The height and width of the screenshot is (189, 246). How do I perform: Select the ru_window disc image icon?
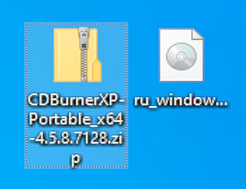click(x=181, y=55)
